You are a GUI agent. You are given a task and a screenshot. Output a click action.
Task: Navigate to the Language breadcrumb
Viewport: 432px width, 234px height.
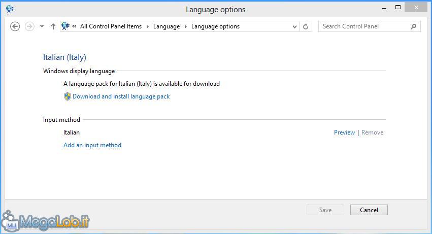(x=167, y=26)
